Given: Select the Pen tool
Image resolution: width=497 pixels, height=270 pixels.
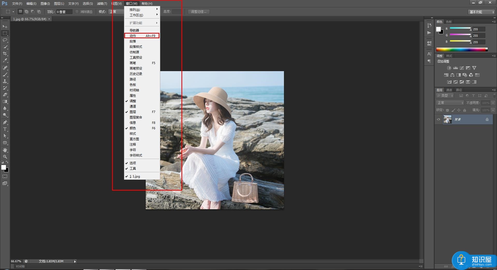Looking at the screenshot, I should coord(5,122).
